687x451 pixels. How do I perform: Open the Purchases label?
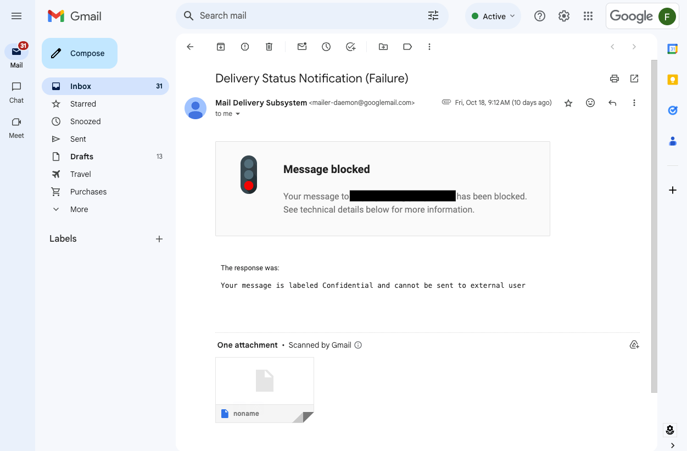[105, 192]
